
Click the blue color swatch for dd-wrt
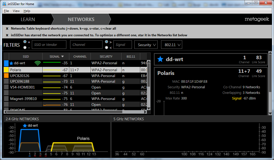pyautogui.click(x=6, y=63)
